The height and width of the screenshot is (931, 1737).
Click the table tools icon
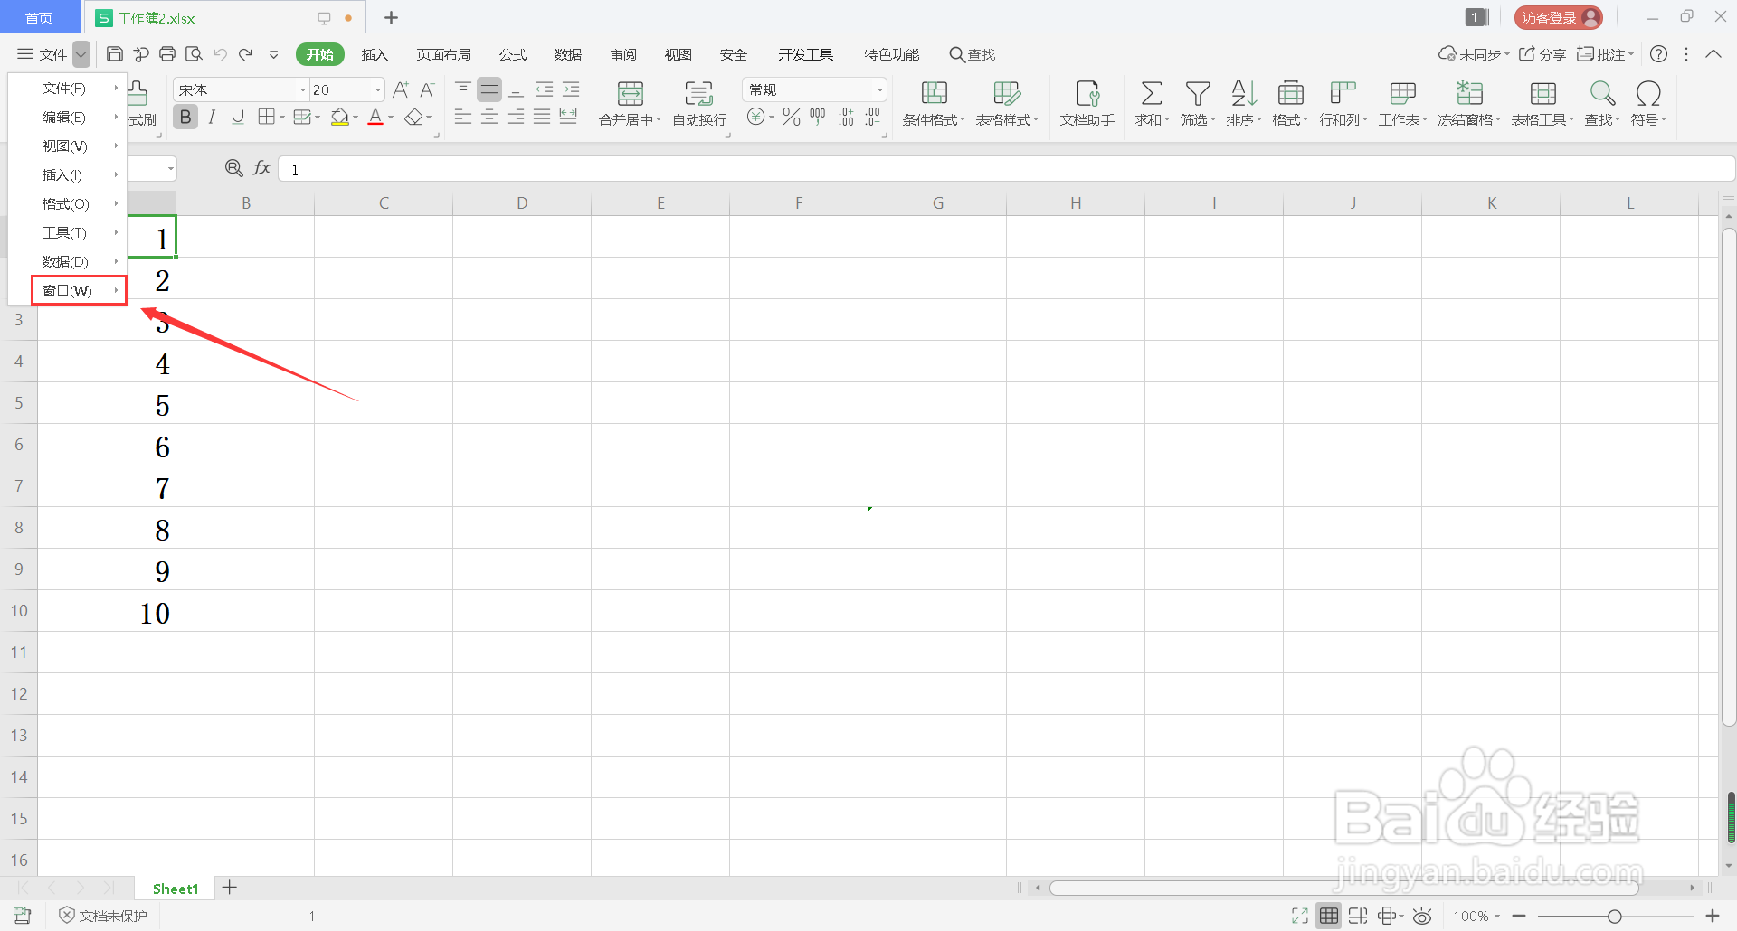pos(1543,93)
